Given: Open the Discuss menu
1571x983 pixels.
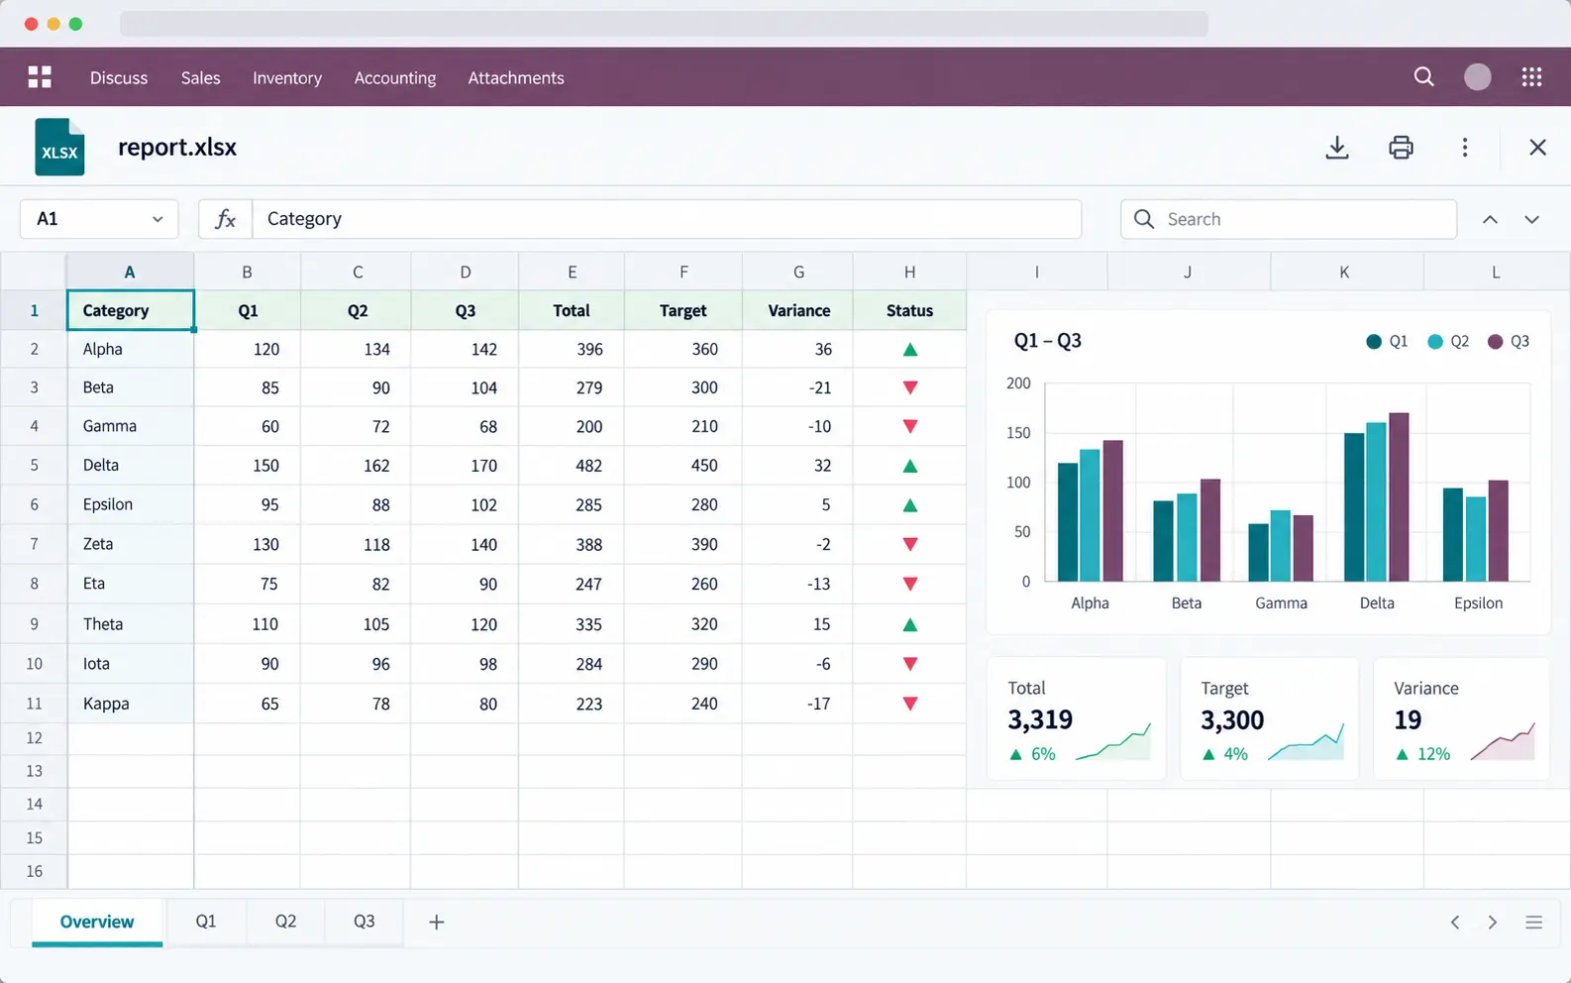Looking at the screenshot, I should [119, 77].
